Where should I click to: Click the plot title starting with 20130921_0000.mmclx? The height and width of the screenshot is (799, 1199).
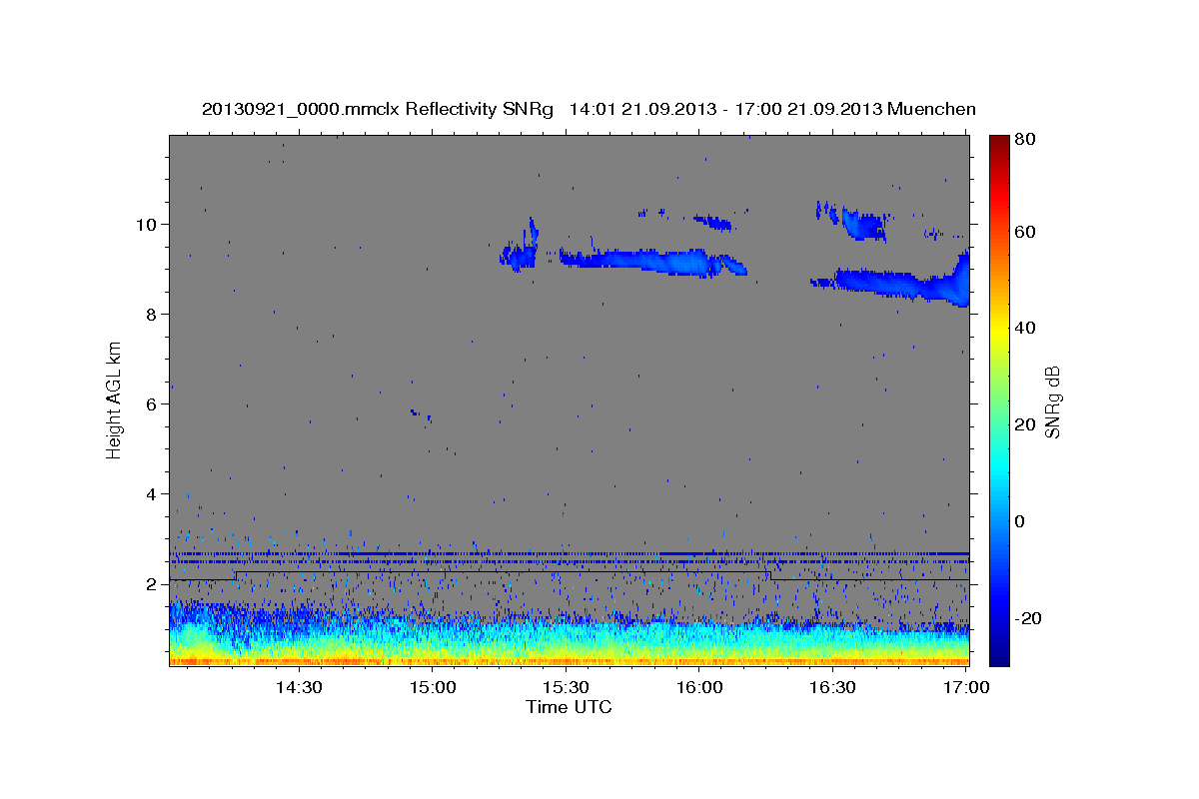[x=589, y=109]
